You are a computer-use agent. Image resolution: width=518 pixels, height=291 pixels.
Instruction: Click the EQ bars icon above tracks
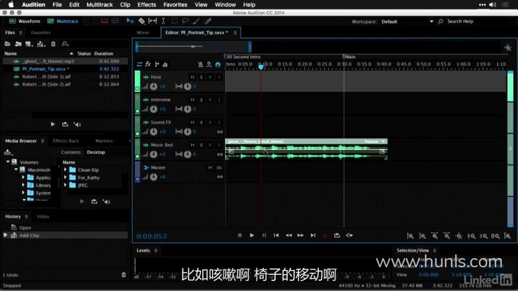165,64
